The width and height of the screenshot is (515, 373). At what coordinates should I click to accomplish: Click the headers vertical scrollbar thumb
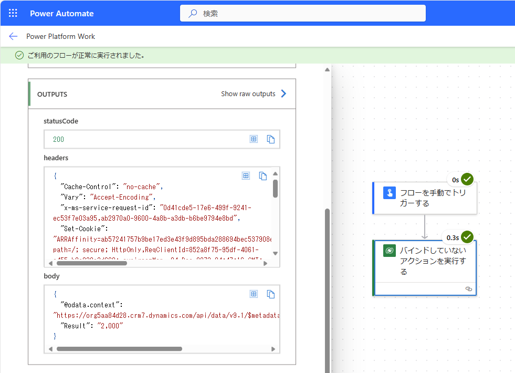(275, 189)
